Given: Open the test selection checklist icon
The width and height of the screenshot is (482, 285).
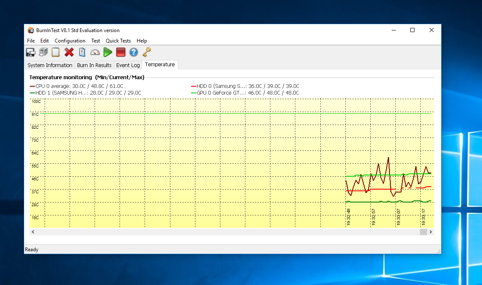Looking at the screenshot, I should pyautogui.click(x=82, y=52).
